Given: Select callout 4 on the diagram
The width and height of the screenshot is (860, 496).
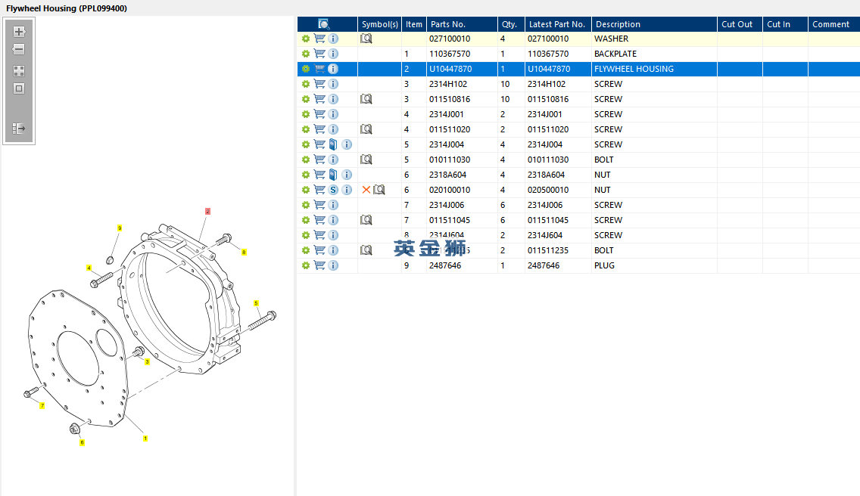Looking at the screenshot, I should coord(89,268).
